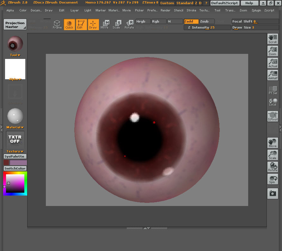Click the D layout button in title bar

tap(200, 3)
